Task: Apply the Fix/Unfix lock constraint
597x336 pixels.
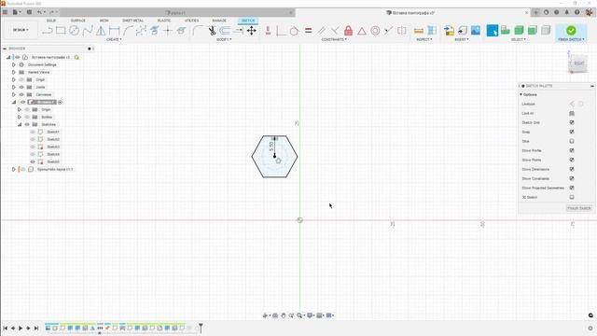Action: pos(348,31)
